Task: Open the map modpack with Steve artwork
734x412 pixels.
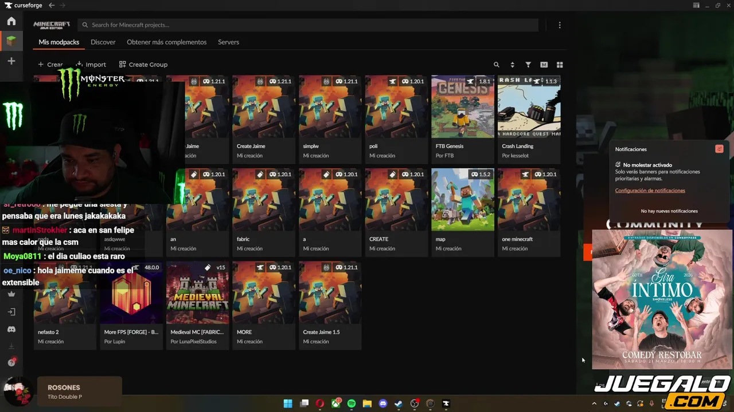Action: coord(463,212)
